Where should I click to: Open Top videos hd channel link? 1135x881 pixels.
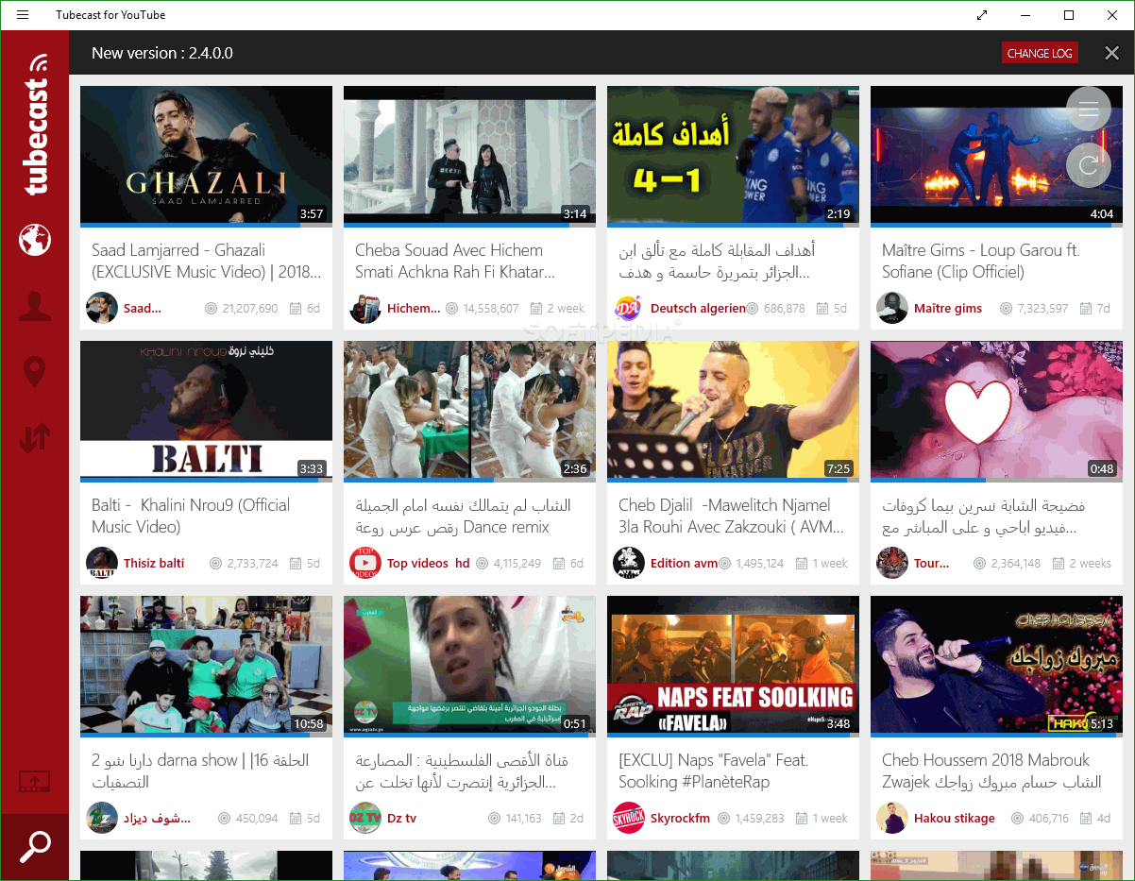coord(428,563)
